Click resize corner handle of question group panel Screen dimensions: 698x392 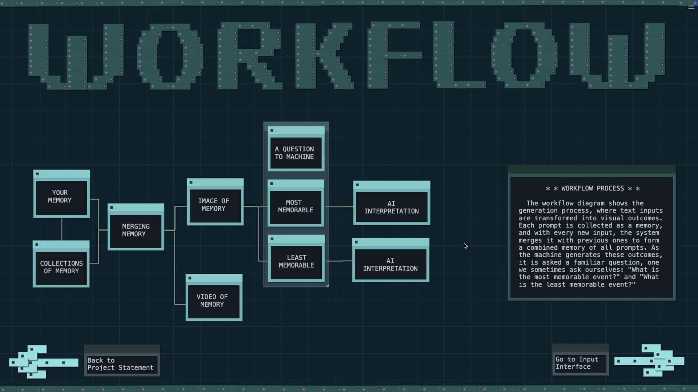[x=327, y=285]
